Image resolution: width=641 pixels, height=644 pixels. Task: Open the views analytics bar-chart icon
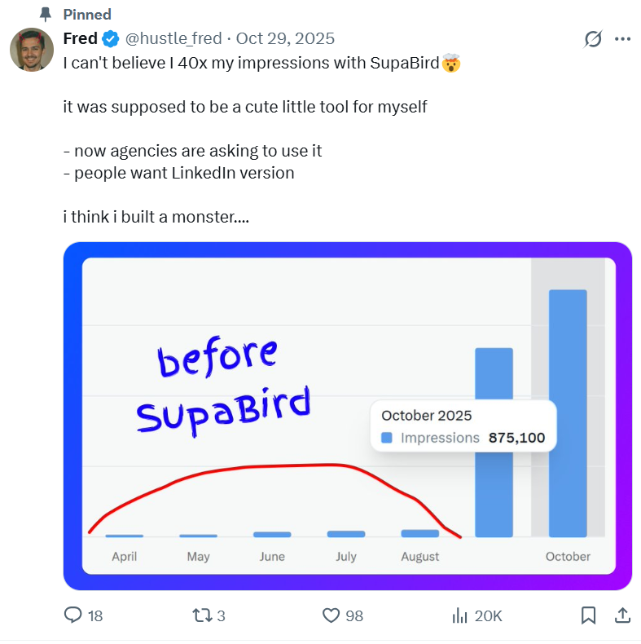coord(459,615)
